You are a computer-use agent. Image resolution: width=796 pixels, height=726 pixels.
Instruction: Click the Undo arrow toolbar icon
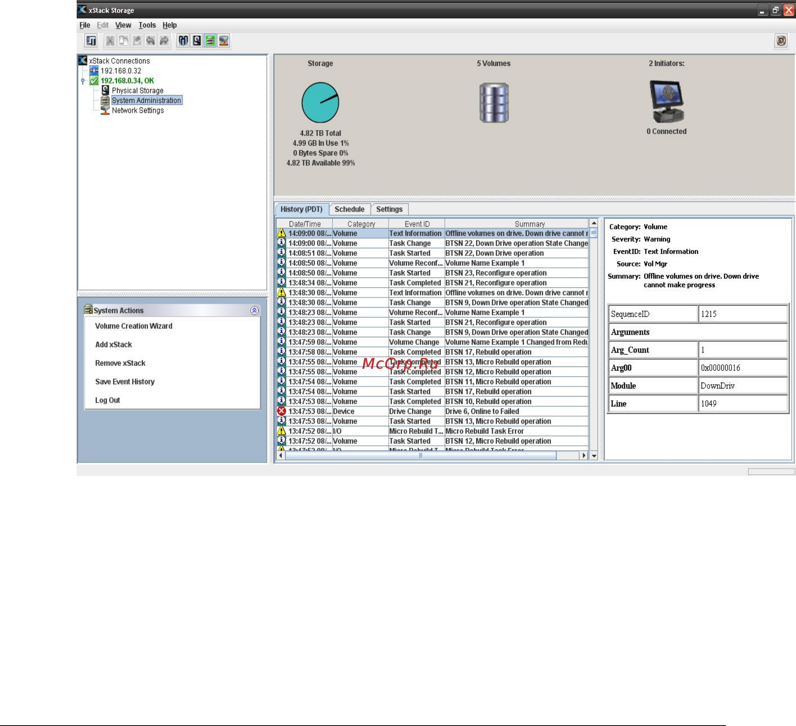click(x=150, y=41)
